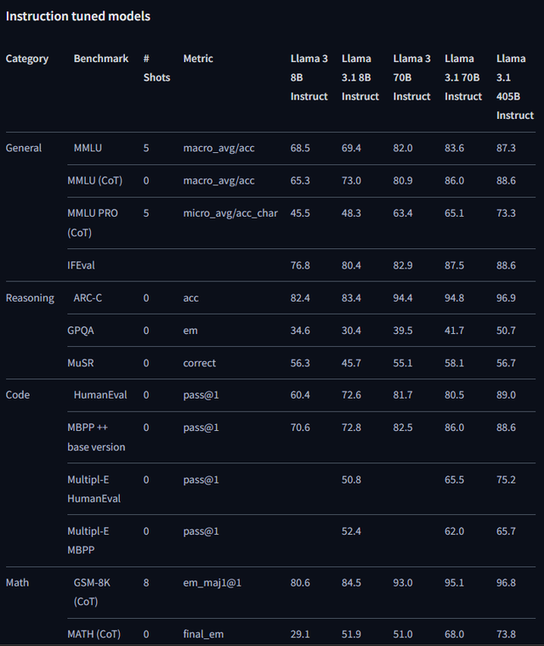Viewport: 544px width, 646px height.
Task: Click the MATH (CoT) score 73.8
Action: pyautogui.click(x=506, y=634)
